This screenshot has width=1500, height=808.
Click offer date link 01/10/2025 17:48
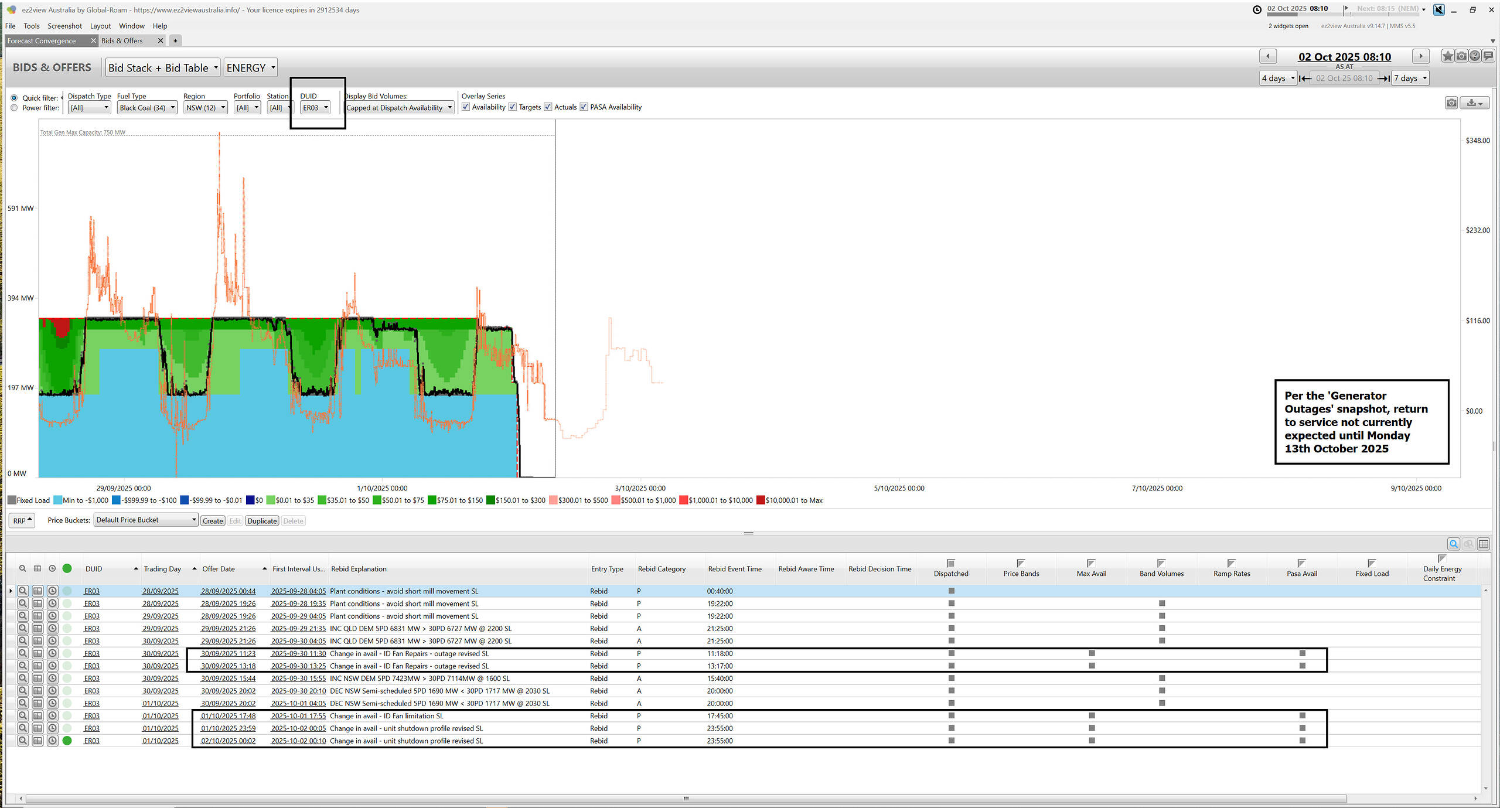[x=228, y=716]
